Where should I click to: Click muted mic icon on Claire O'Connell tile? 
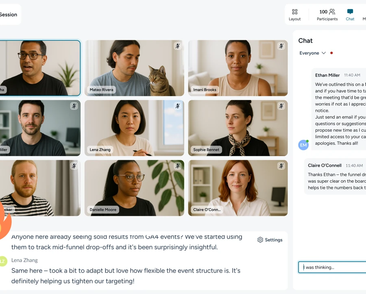tap(281, 166)
